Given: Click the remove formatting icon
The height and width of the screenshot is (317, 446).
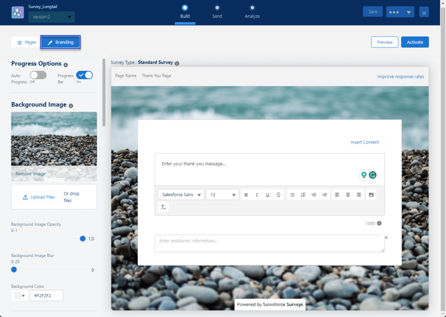Looking at the screenshot, I should click(163, 207).
